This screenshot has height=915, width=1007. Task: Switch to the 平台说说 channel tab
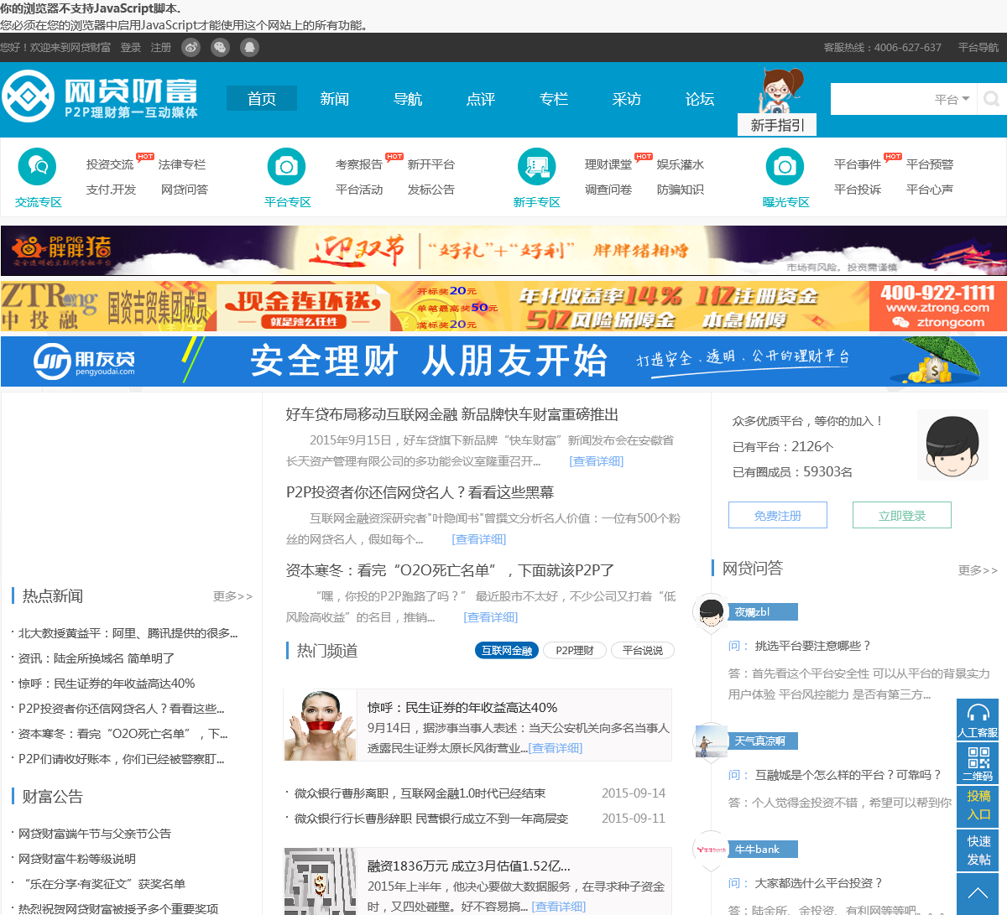click(643, 650)
